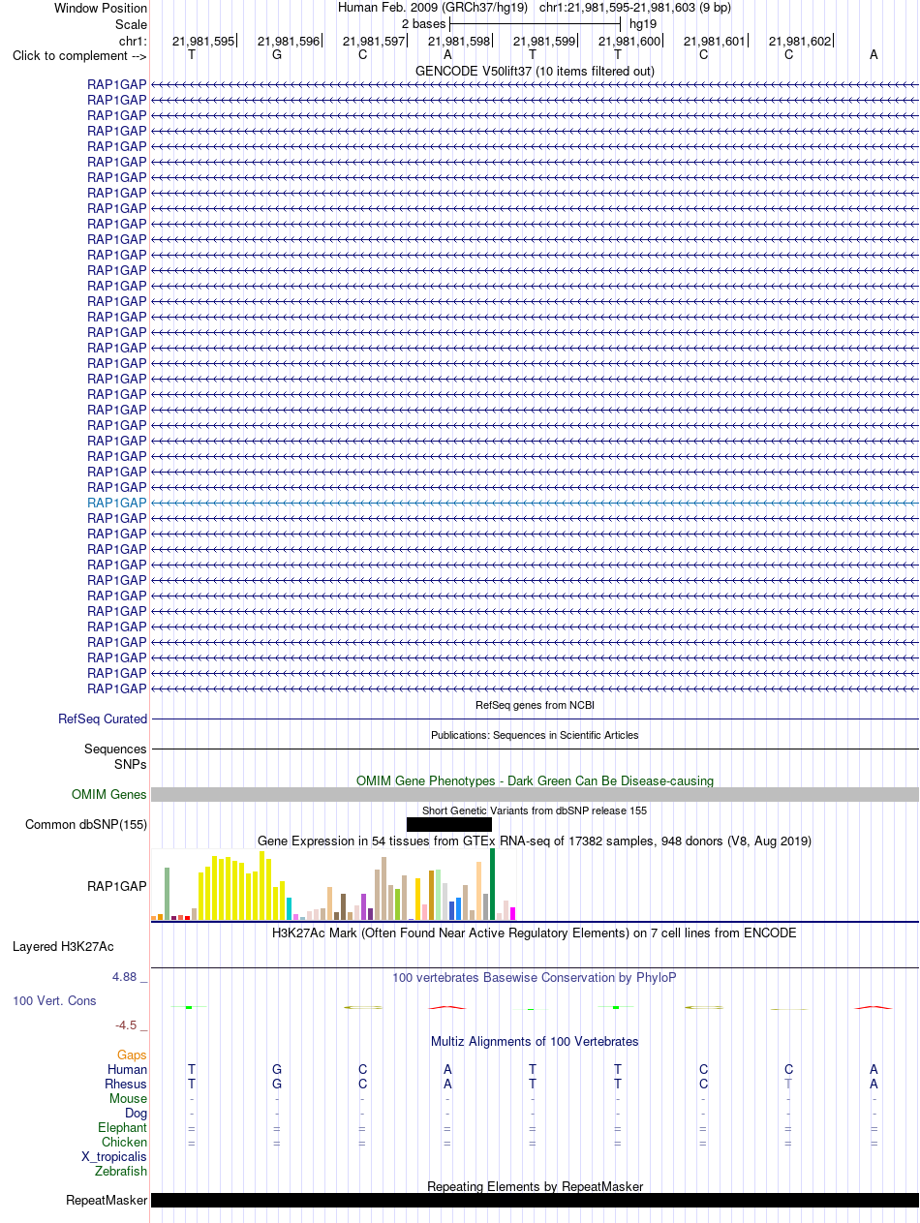920x1223 pixels.
Task: Click 'RefSeq genes from NCBI' track title
Action: [x=535, y=705]
